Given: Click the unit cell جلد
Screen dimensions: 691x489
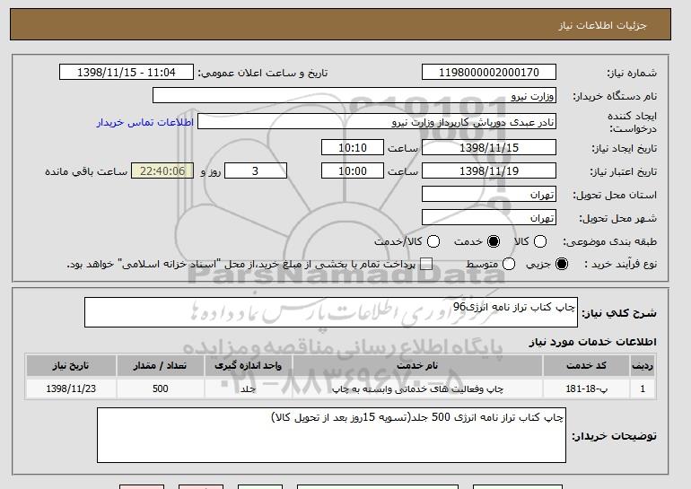Looking at the screenshot, I should [x=248, y=389].
